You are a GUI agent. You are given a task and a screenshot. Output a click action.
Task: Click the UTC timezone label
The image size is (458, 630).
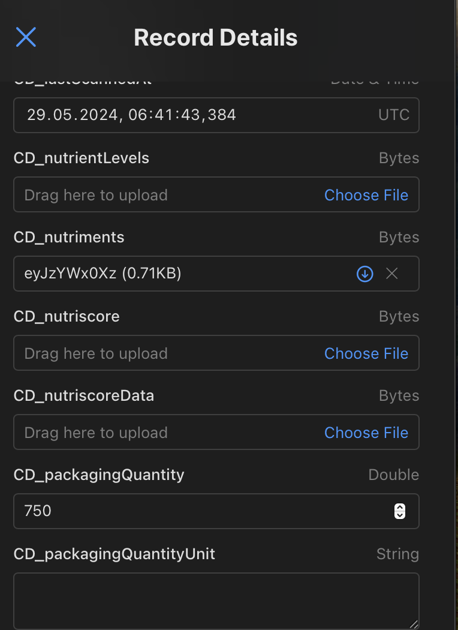394,115
